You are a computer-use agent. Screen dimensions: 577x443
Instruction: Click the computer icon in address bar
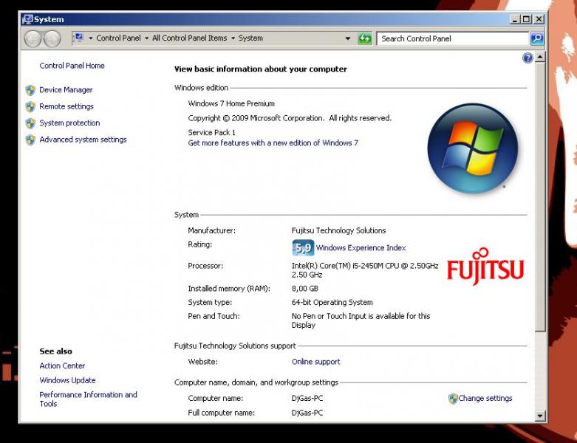click(78, 38)
